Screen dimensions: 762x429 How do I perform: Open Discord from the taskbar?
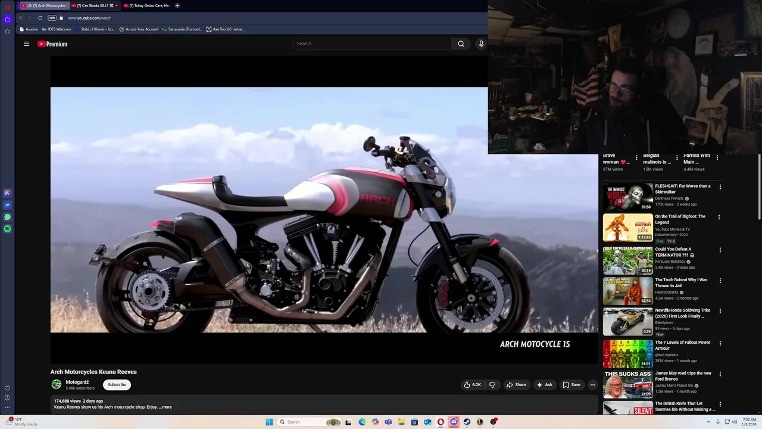pyautogui.click(x=454, y=422)
